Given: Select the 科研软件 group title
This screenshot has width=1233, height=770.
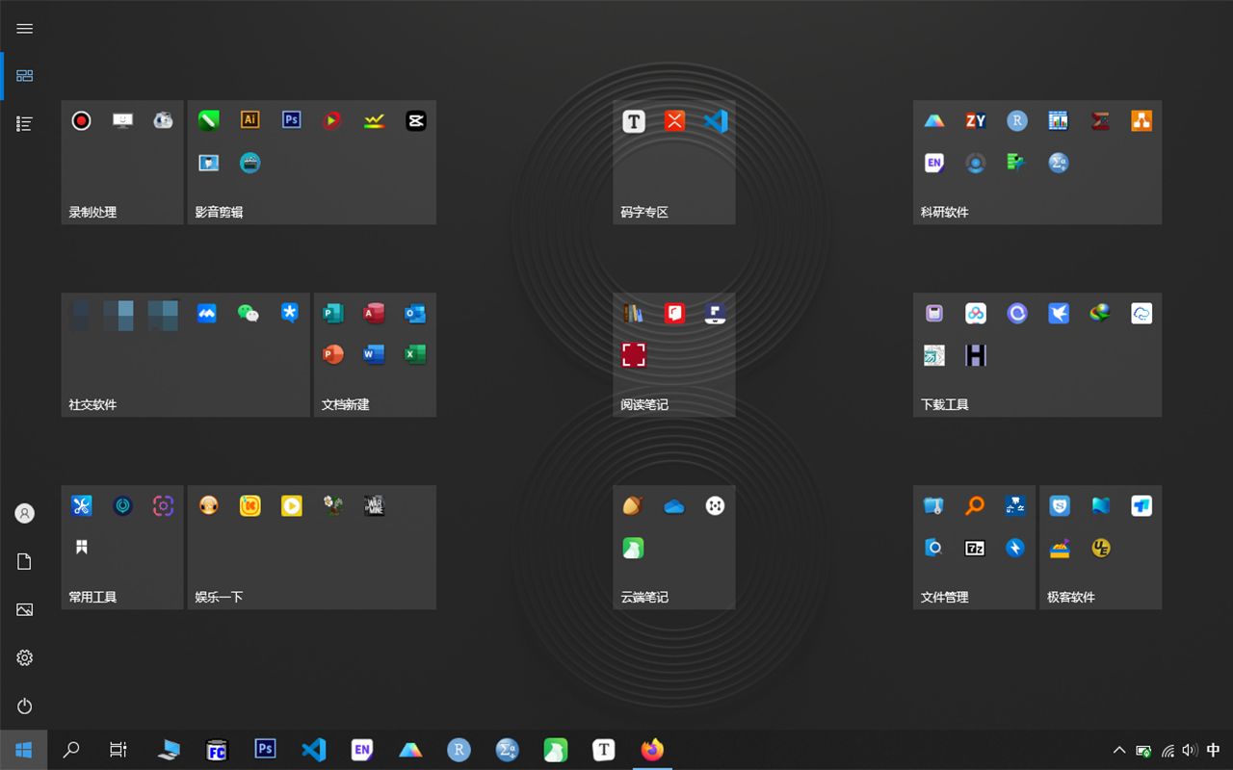Looking at the screenshot, I should pyautogui.click(x=945, y=212).
